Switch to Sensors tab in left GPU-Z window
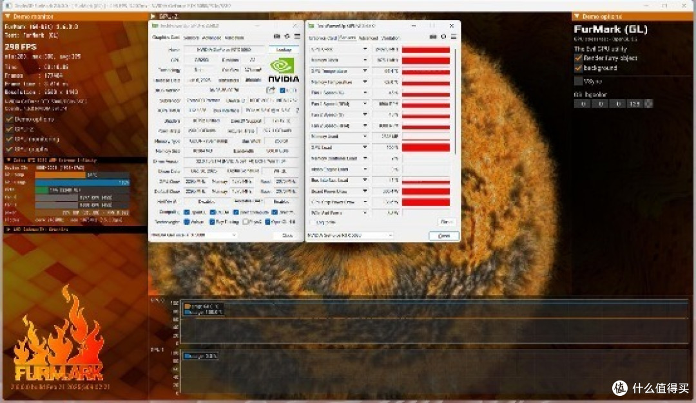Viewport: 696px width, 403px height. [x=191, y=38]
